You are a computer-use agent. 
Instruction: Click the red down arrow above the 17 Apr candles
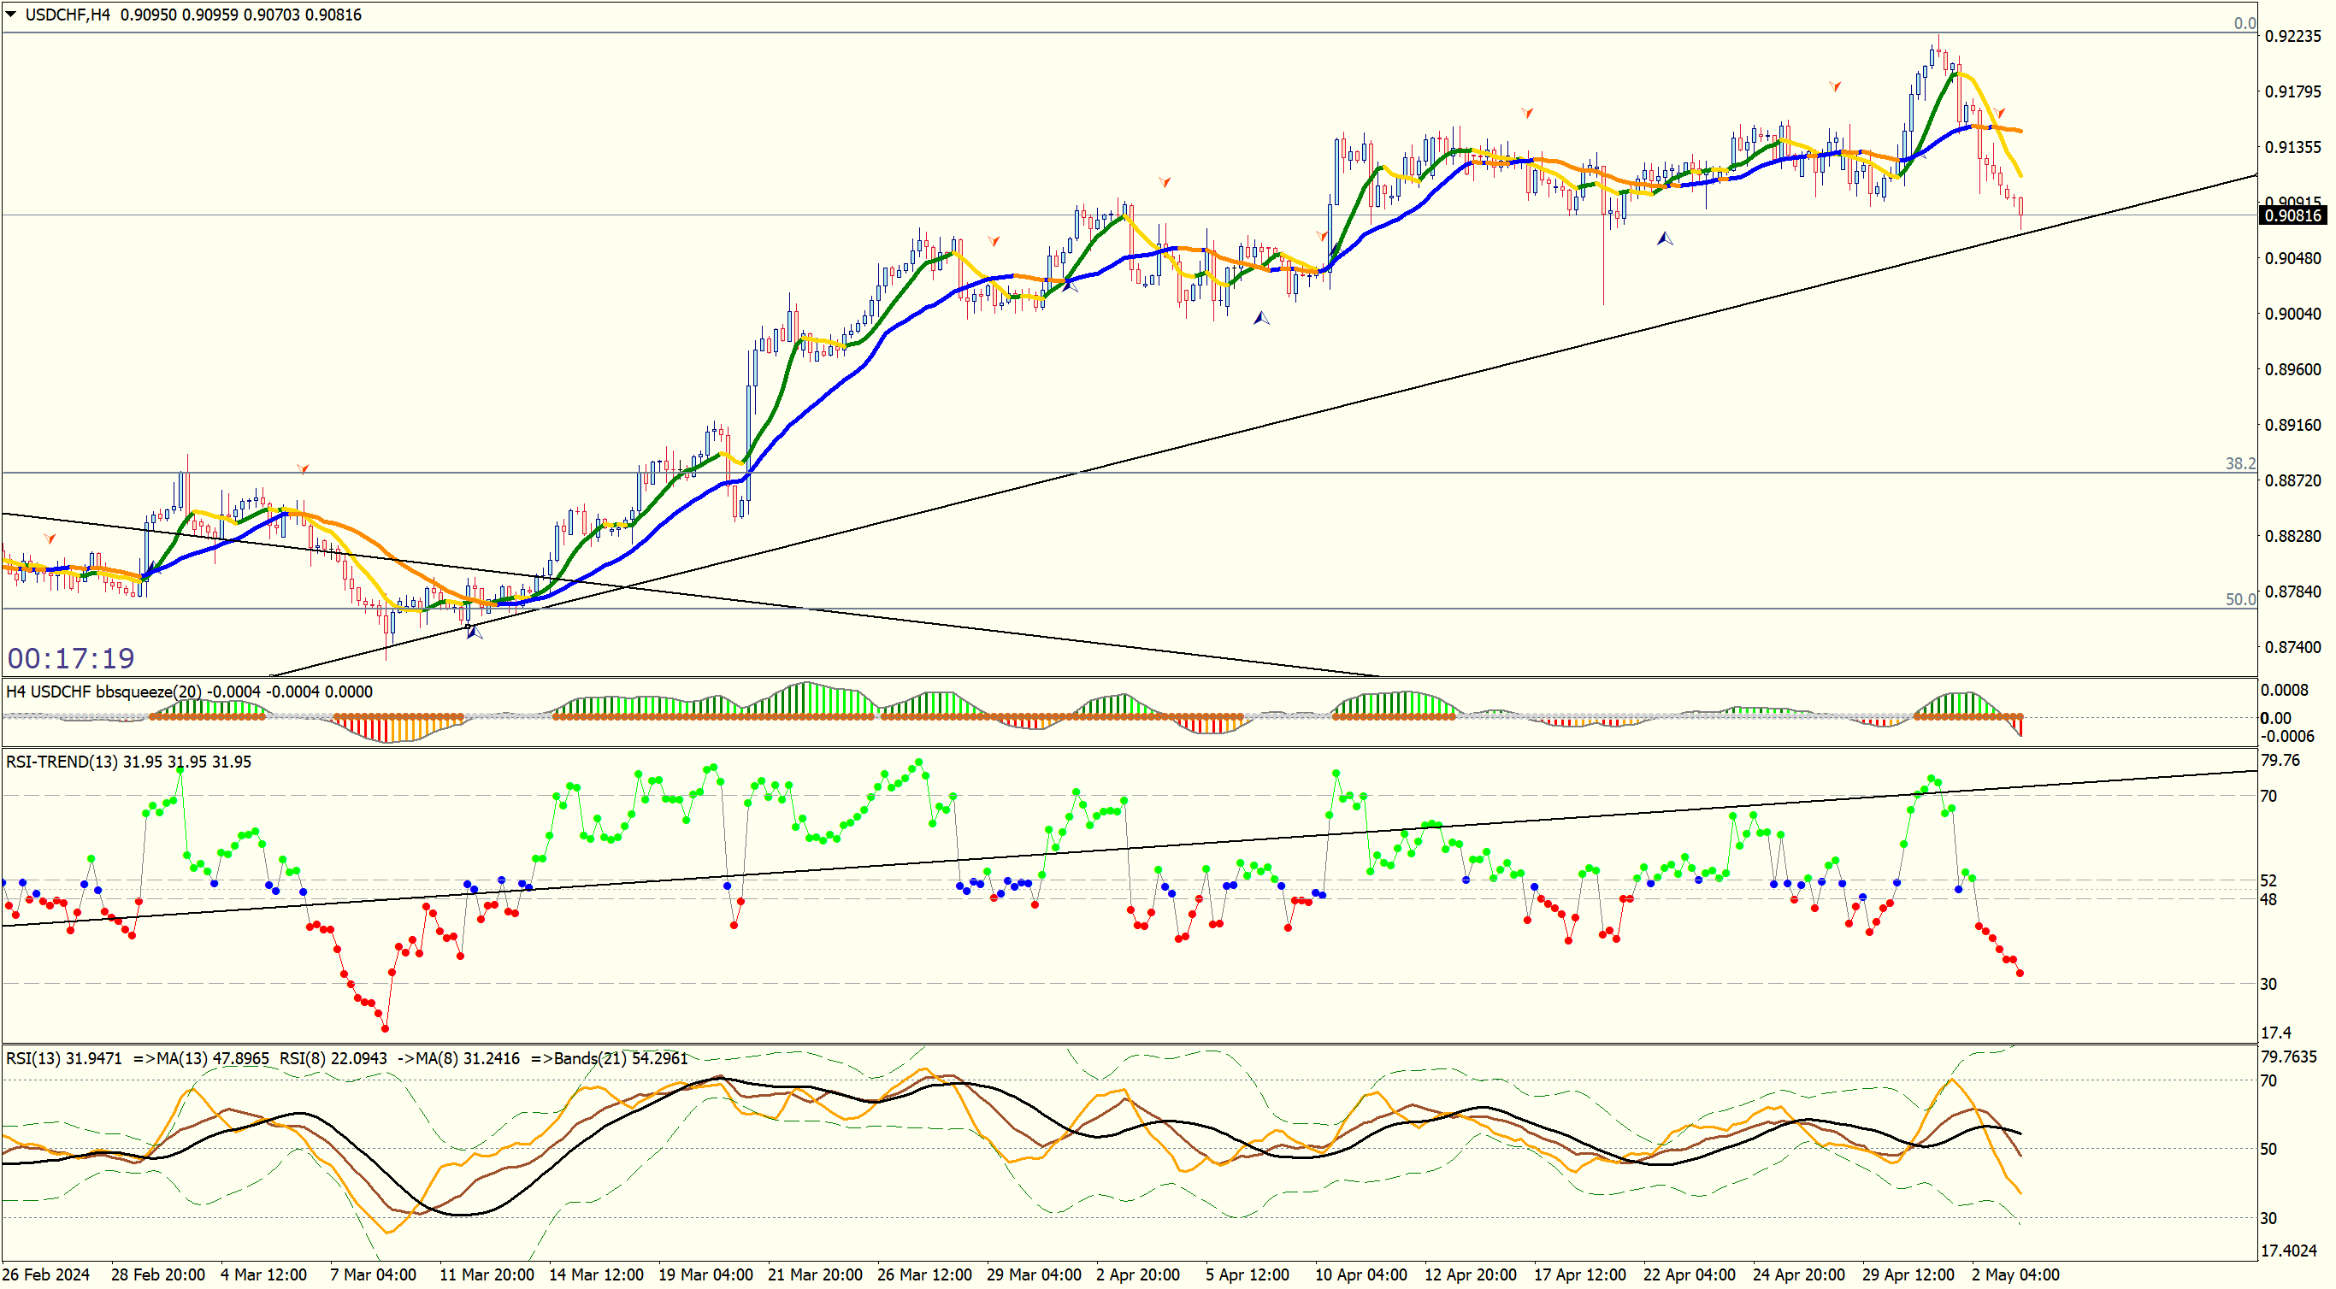pyautogui.click(x=1528, y=112)
